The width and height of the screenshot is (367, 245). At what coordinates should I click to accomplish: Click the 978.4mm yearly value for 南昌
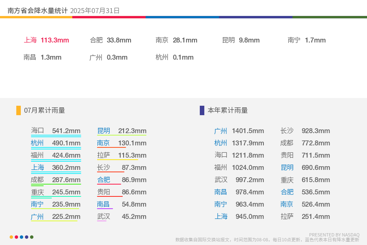250,192
